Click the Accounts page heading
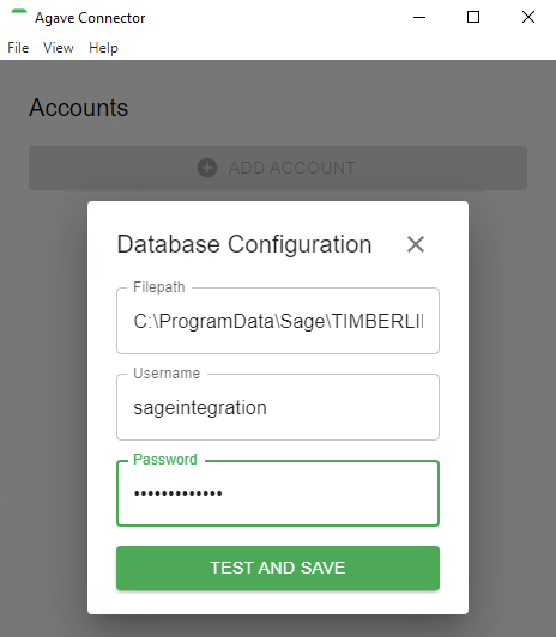 (79, 108)
